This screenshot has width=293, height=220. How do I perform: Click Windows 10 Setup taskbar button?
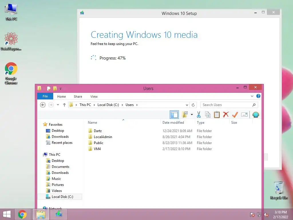click(59, 214)
